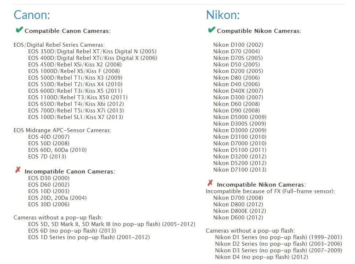Select EOS 30D (2006) entry

tap(49, 204)
